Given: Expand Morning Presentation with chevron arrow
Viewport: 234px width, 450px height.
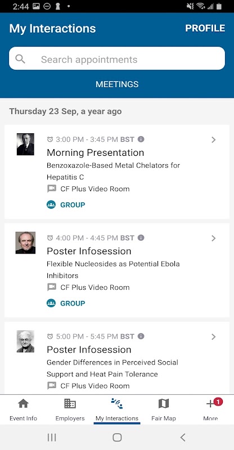Looking at the screenshot, I should 213,139.
